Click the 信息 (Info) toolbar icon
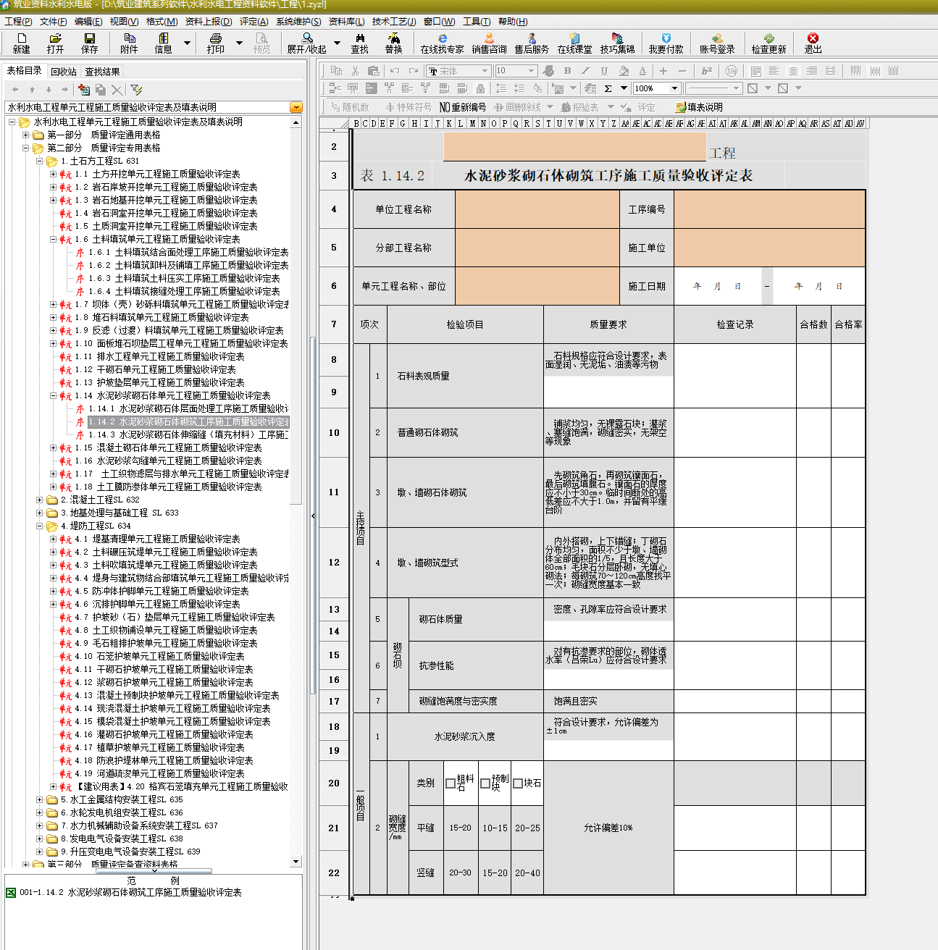The image size is (938, 950). (x=164, y=43)
